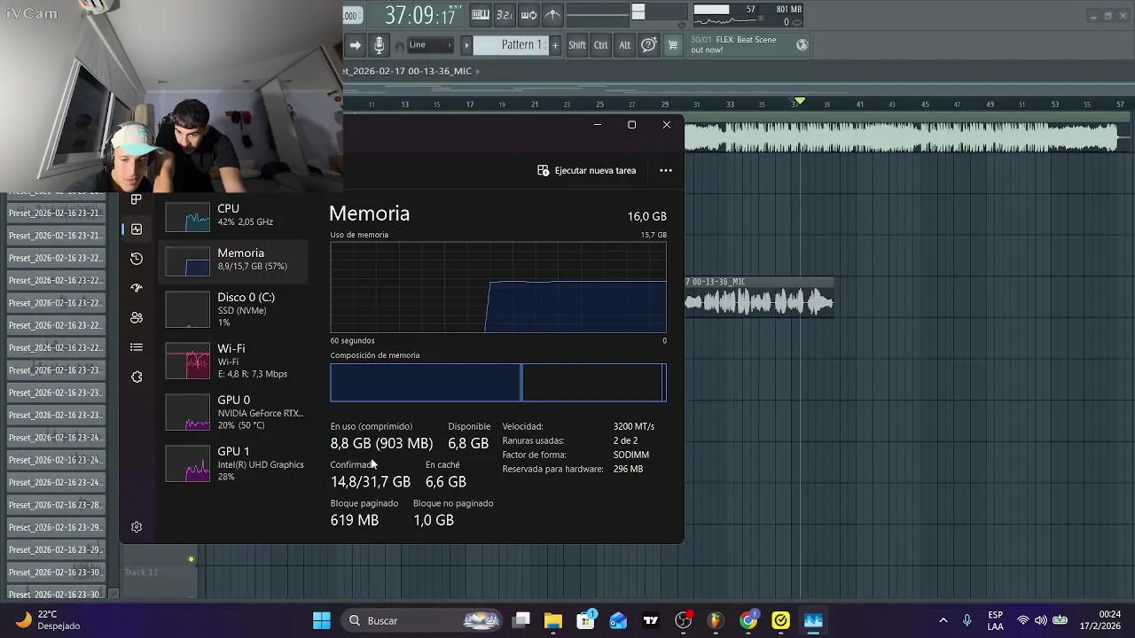
Task: Click the Task Manager icon on the taskbar
Action: tap(813, 620)
